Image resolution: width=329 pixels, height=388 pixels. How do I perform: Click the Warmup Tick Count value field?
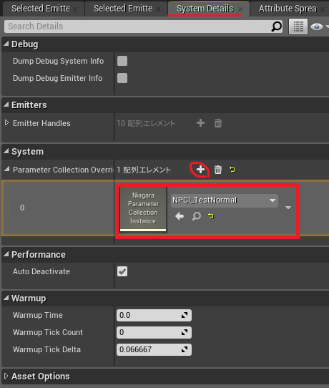154,332
